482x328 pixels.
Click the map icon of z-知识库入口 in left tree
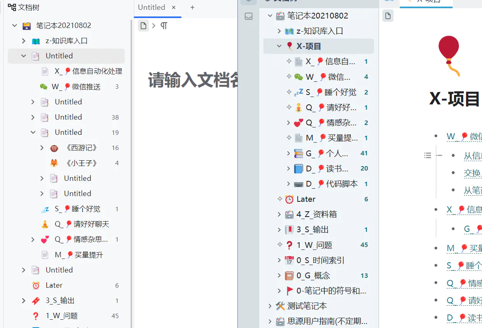coord(36,41)
